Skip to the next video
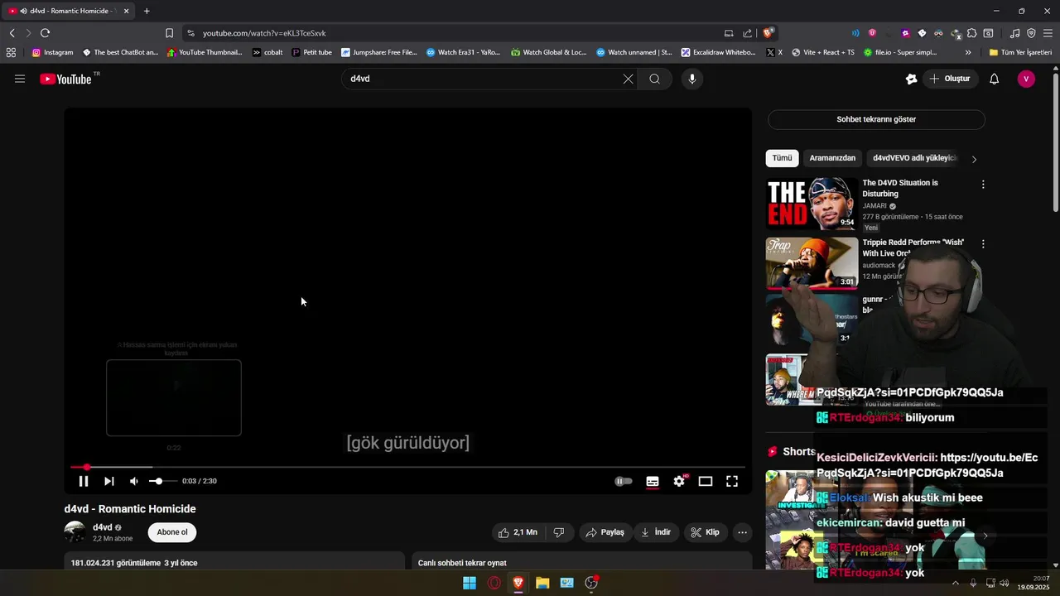 [108, 481]
